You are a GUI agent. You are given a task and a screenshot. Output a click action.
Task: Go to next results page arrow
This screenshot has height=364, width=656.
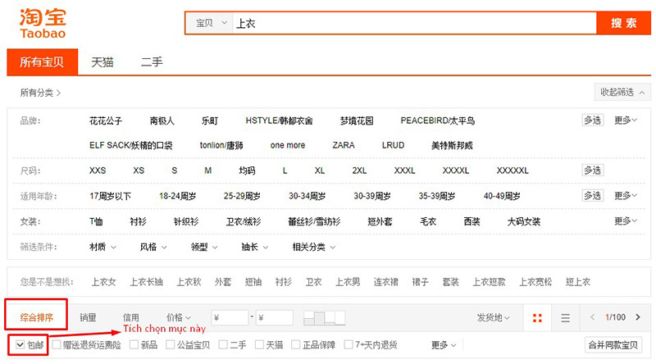[640, 317]
